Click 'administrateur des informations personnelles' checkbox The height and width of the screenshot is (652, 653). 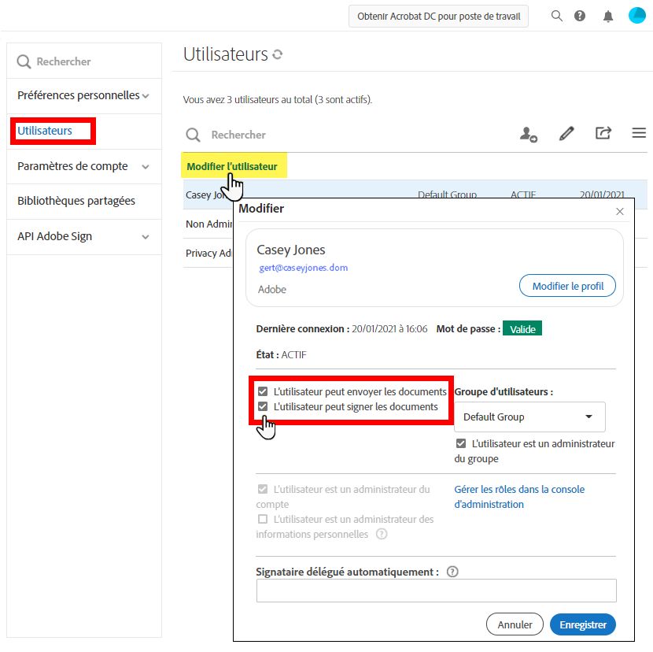[x=263, y=519]
